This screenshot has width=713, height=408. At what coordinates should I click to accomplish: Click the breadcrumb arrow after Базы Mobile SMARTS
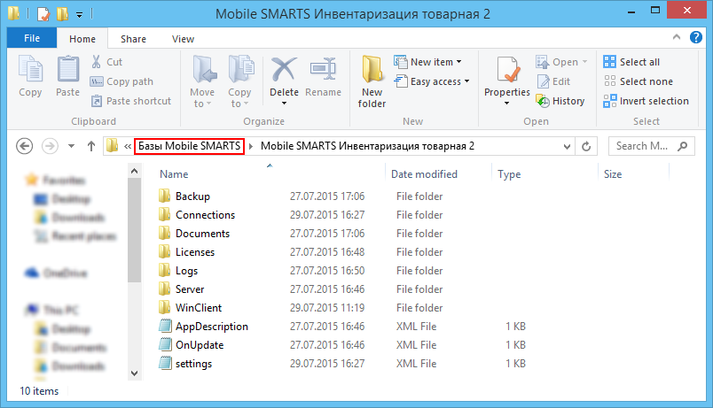pos(251,146)
